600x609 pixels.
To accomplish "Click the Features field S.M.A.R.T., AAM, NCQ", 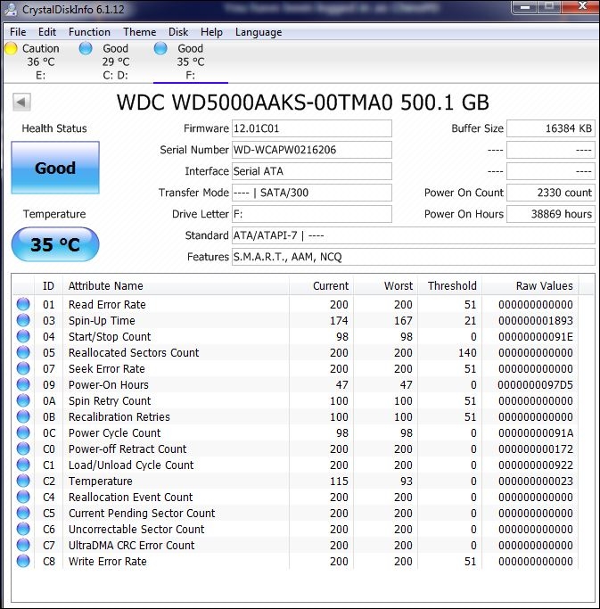I will [413, 257].
